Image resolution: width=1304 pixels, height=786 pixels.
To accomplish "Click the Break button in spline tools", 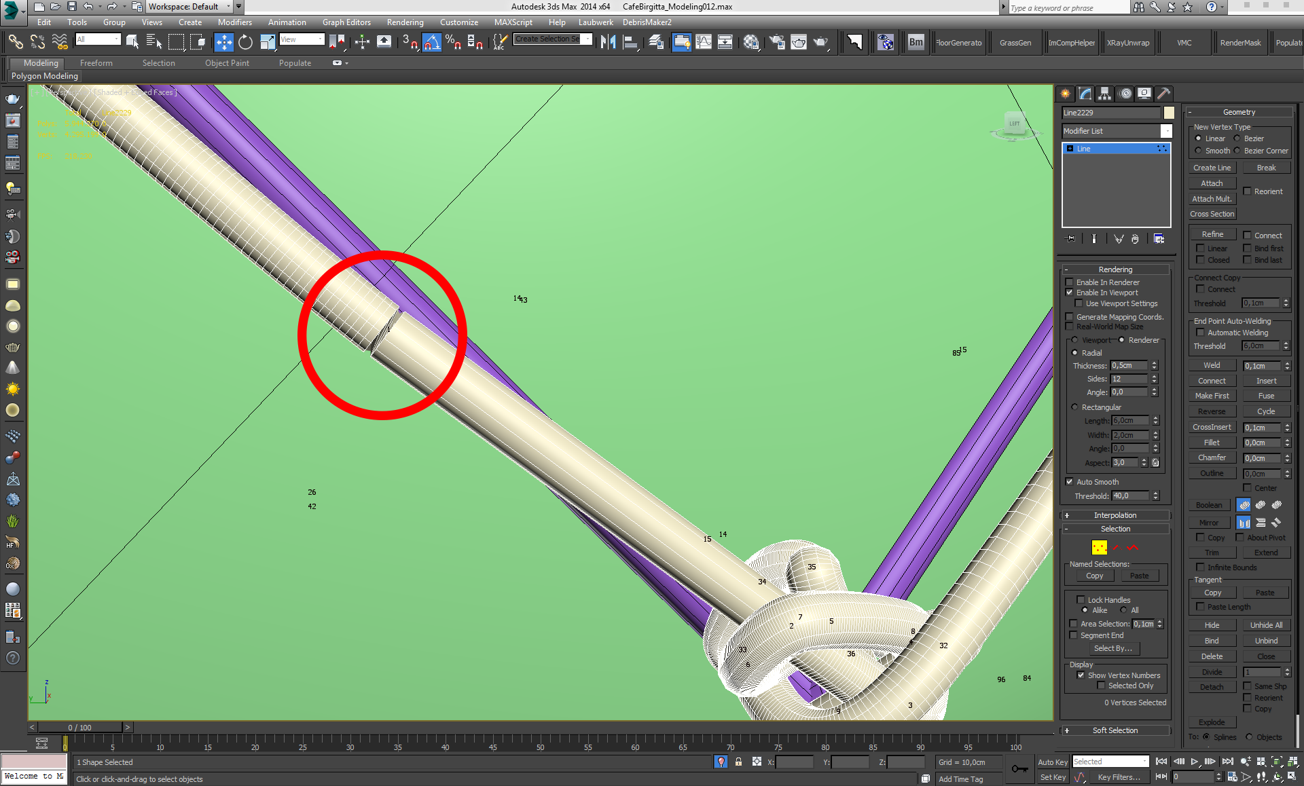I will click(1264, 167).
